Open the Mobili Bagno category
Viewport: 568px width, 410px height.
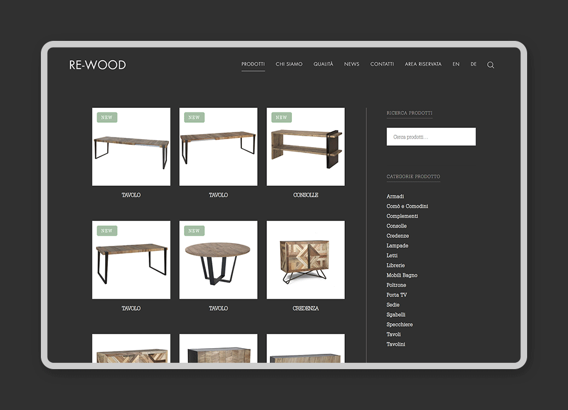tap(402, 275)
